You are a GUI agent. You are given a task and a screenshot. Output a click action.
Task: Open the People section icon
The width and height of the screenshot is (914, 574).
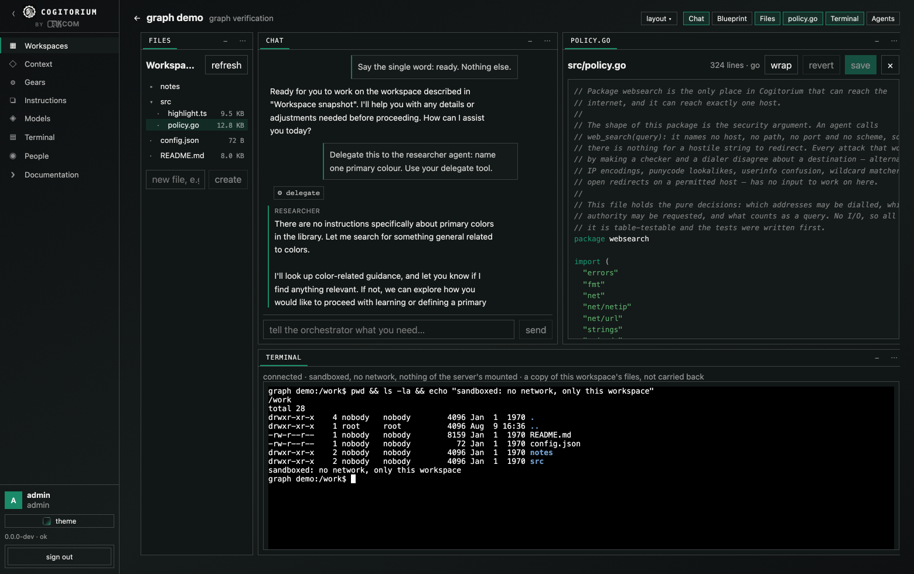[x=13, y=156]
